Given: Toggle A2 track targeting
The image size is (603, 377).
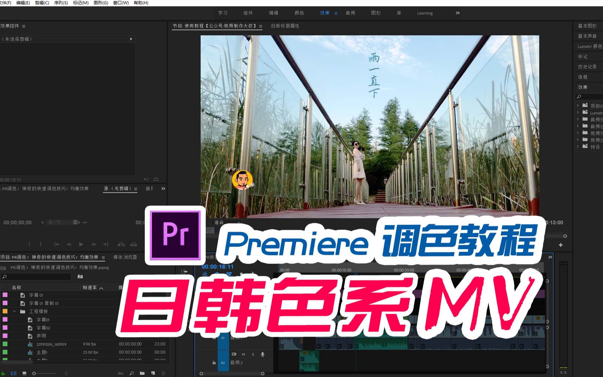Looking at the screenshot, I should pyautogui.click(x=223, y=363).
